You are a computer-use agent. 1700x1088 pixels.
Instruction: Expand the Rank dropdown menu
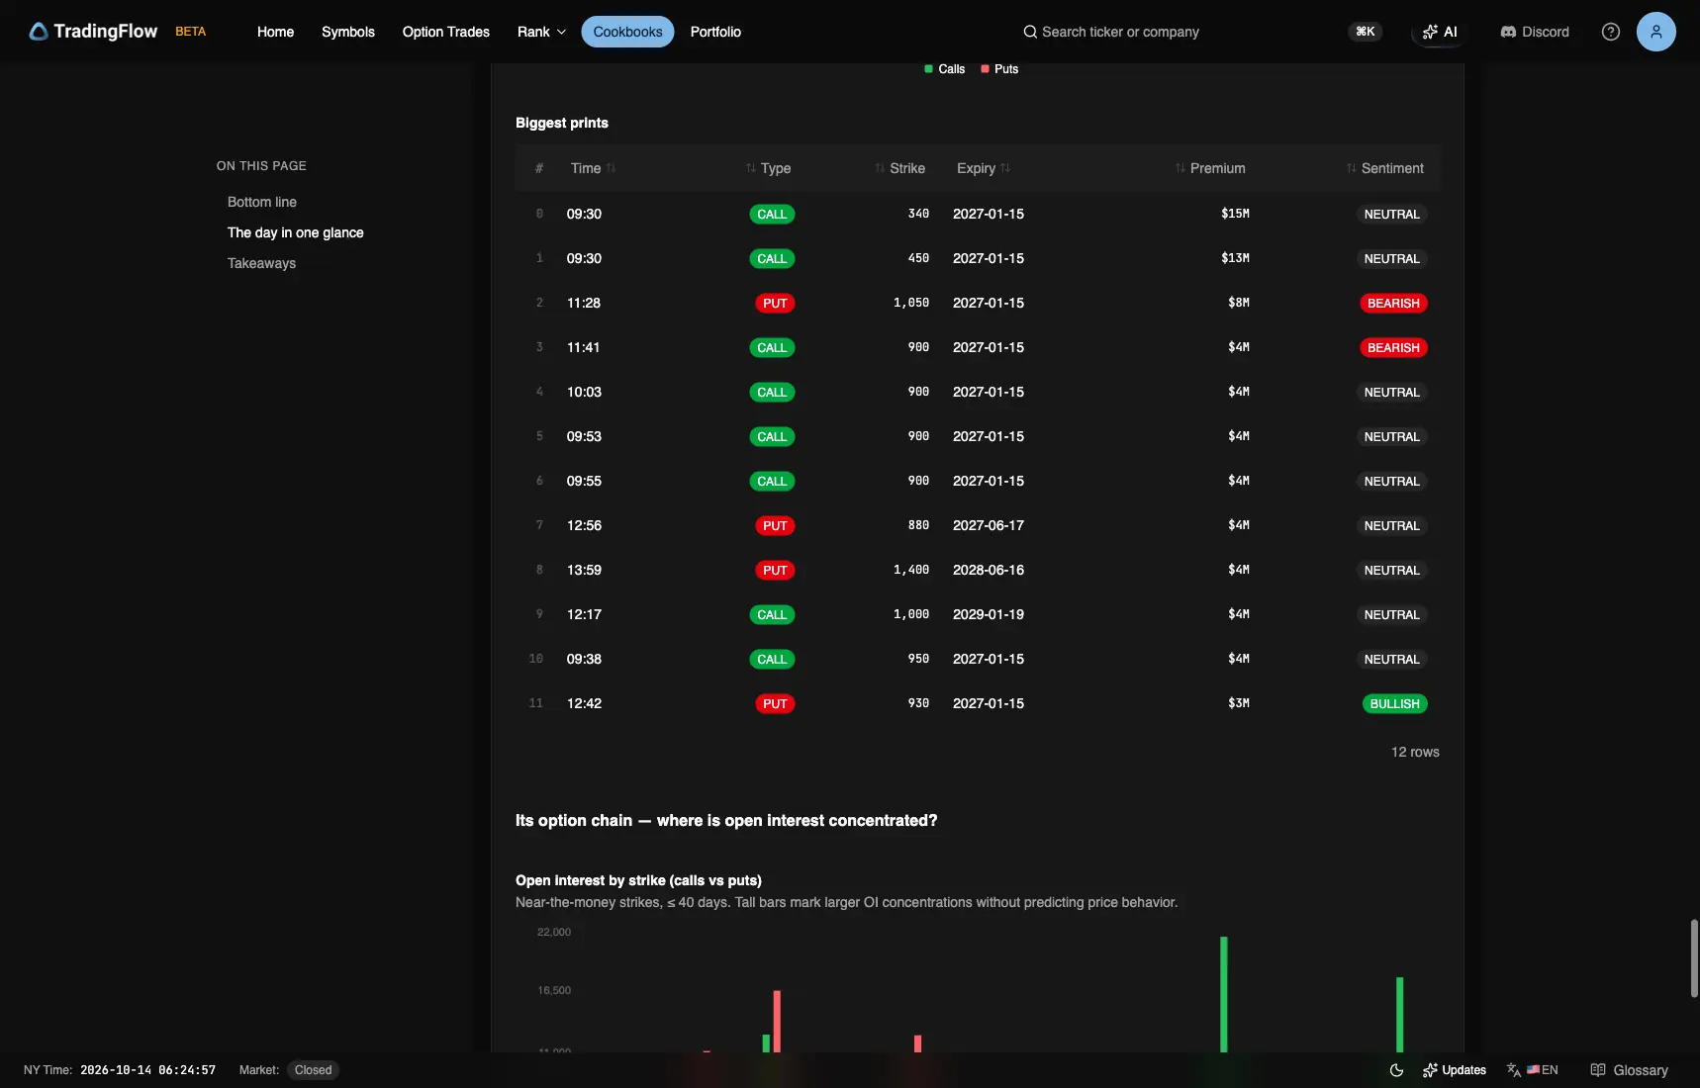pyautogui.click(x=541, y=32)
